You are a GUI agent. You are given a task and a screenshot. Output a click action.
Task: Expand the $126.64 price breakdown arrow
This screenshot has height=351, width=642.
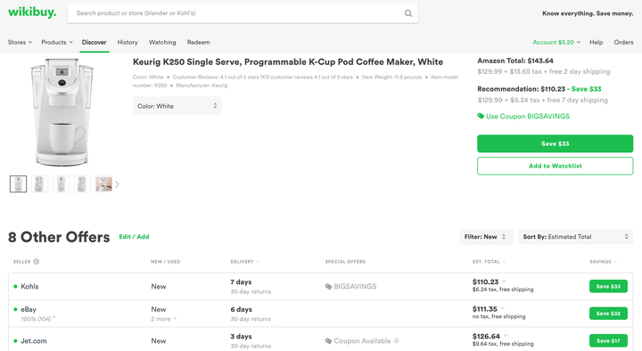506,336
